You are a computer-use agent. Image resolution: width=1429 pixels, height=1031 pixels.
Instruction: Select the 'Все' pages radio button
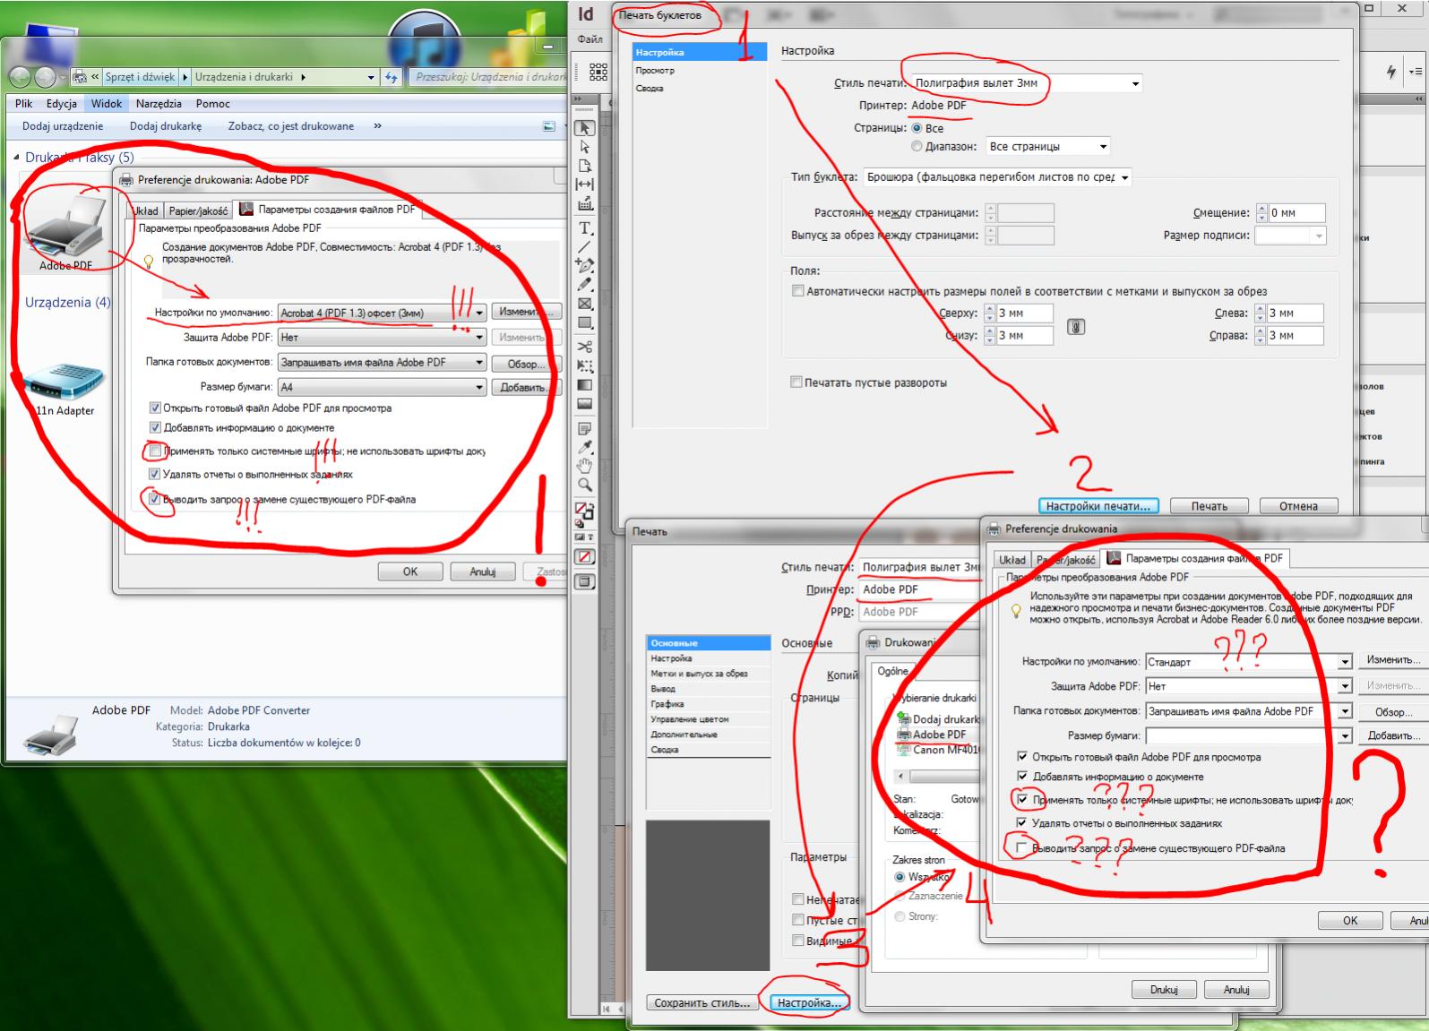pyautogui.click(x=917, y=128)
